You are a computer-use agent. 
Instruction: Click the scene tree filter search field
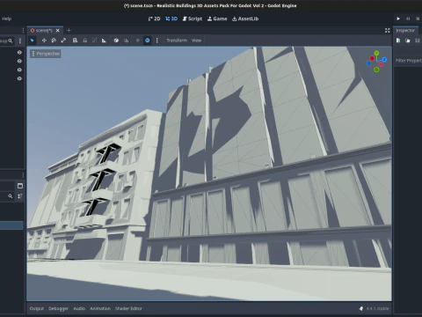(7, 41)
